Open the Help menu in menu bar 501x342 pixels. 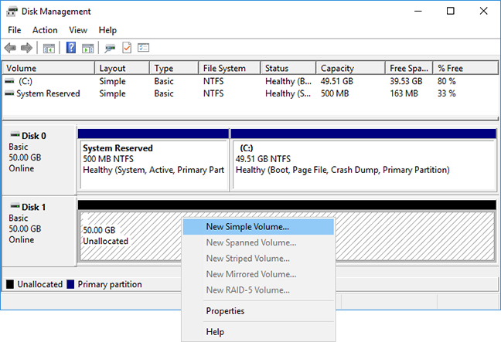point(107,30)
